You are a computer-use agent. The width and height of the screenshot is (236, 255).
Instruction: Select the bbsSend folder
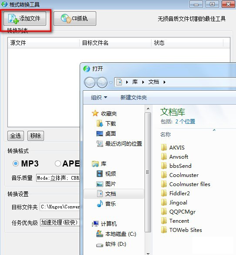pyautogui.click(x=176, y=166)
